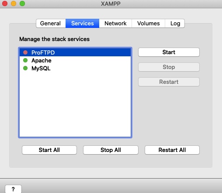The width and height of the screenshot is (222, 193).
Task: Restart all services with Restart All
Action: 172,150
